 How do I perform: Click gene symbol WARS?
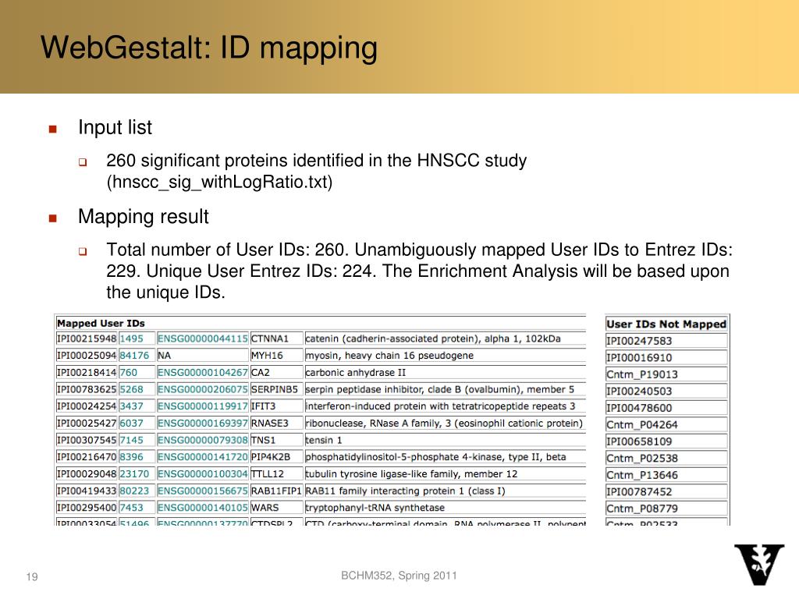coord(265,508)
